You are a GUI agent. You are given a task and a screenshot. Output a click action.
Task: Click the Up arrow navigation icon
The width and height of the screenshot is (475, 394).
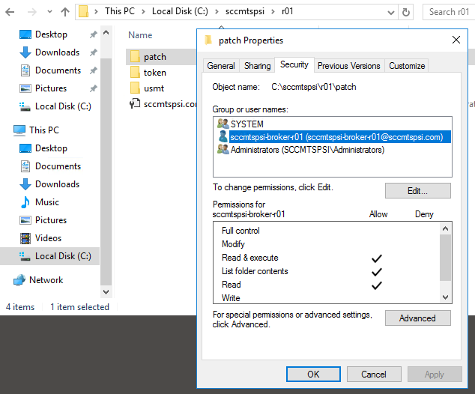(65, 12)
